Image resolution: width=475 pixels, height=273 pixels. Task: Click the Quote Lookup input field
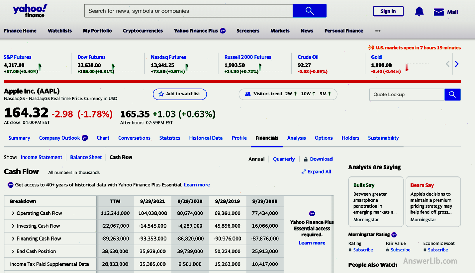pos(407,95)
